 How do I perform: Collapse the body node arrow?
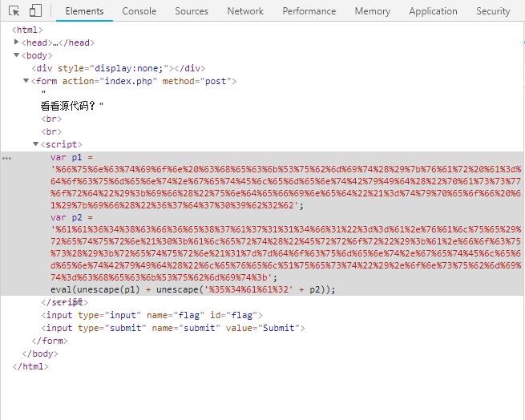tap(16, 55)
